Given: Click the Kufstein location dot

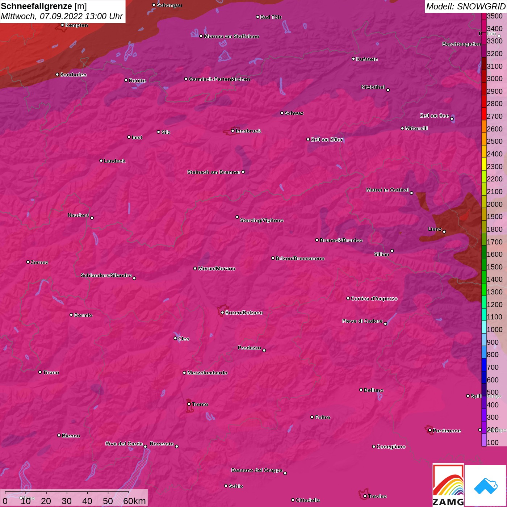Looking at the screenshot, I should click(x=353, y=59).
